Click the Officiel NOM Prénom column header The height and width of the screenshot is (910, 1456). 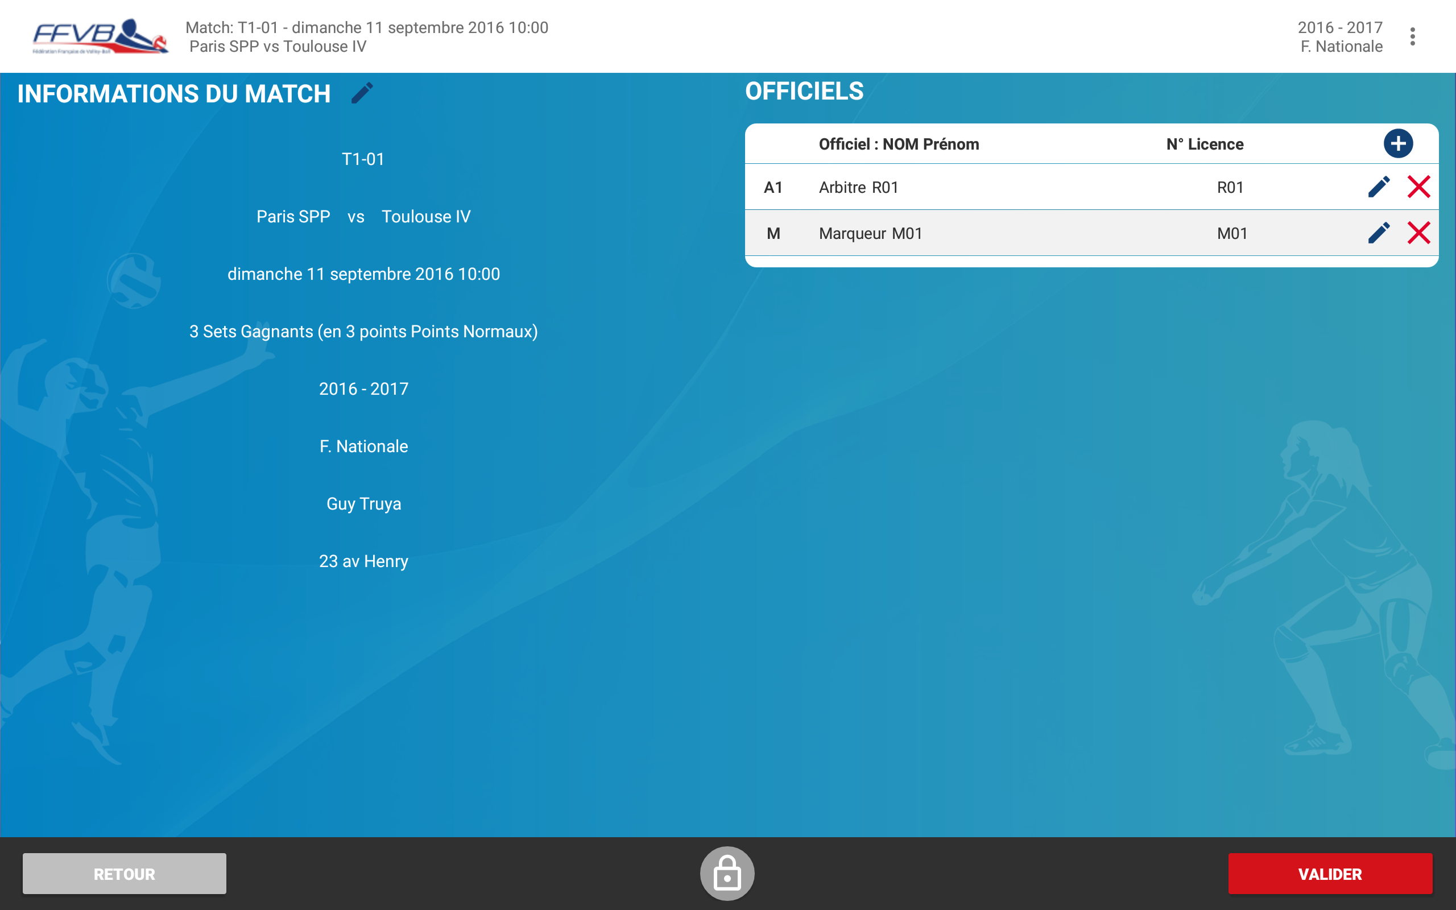coord(898,144)
